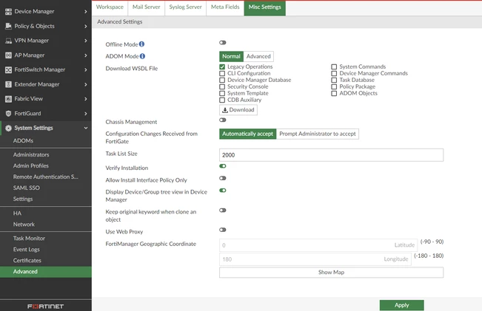Screen dimensions: 482x311
Task: Click the System Settings gear icon
Action: [8, 129]
